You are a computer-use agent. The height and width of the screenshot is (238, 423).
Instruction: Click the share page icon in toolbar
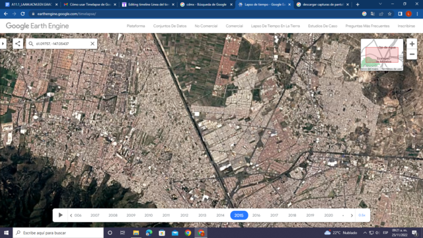(x=381, y=14)
